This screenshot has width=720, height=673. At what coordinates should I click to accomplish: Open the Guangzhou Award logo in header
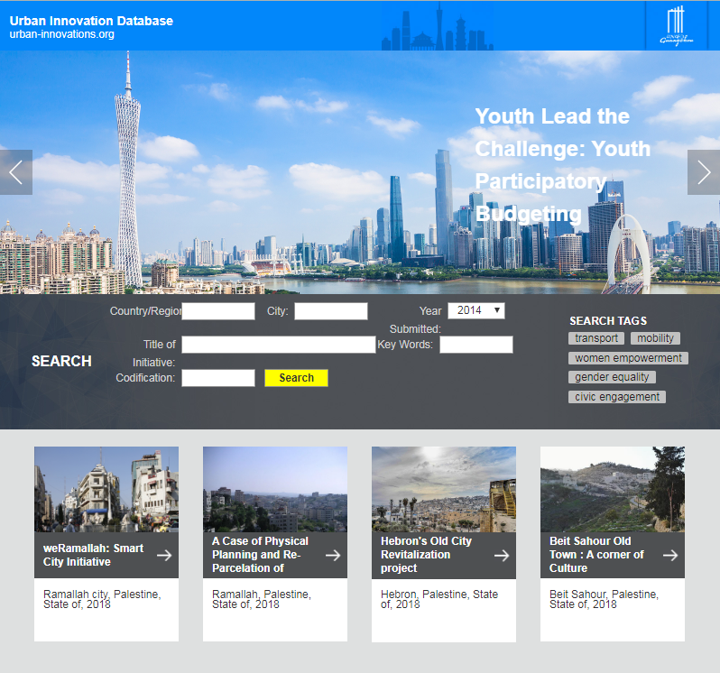coord(677,26)
